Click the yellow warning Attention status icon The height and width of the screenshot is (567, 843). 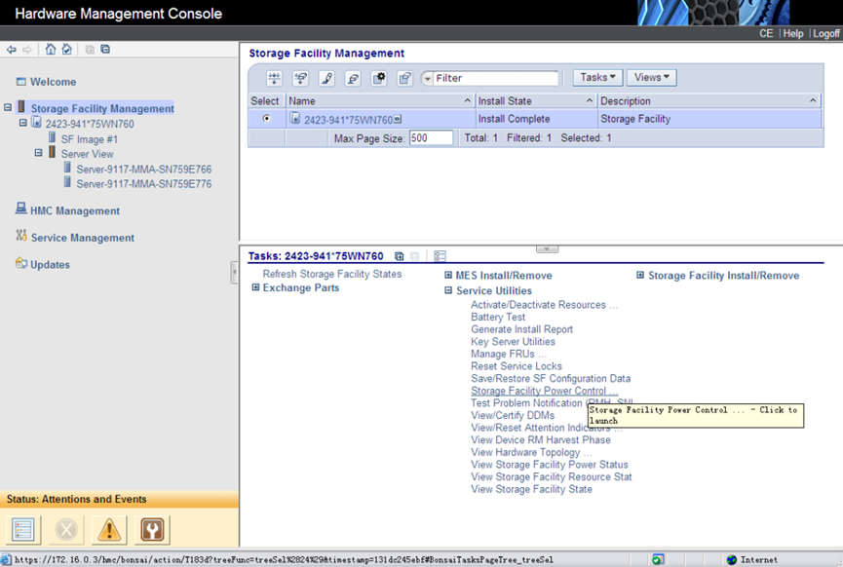click(x=109, y=530)
